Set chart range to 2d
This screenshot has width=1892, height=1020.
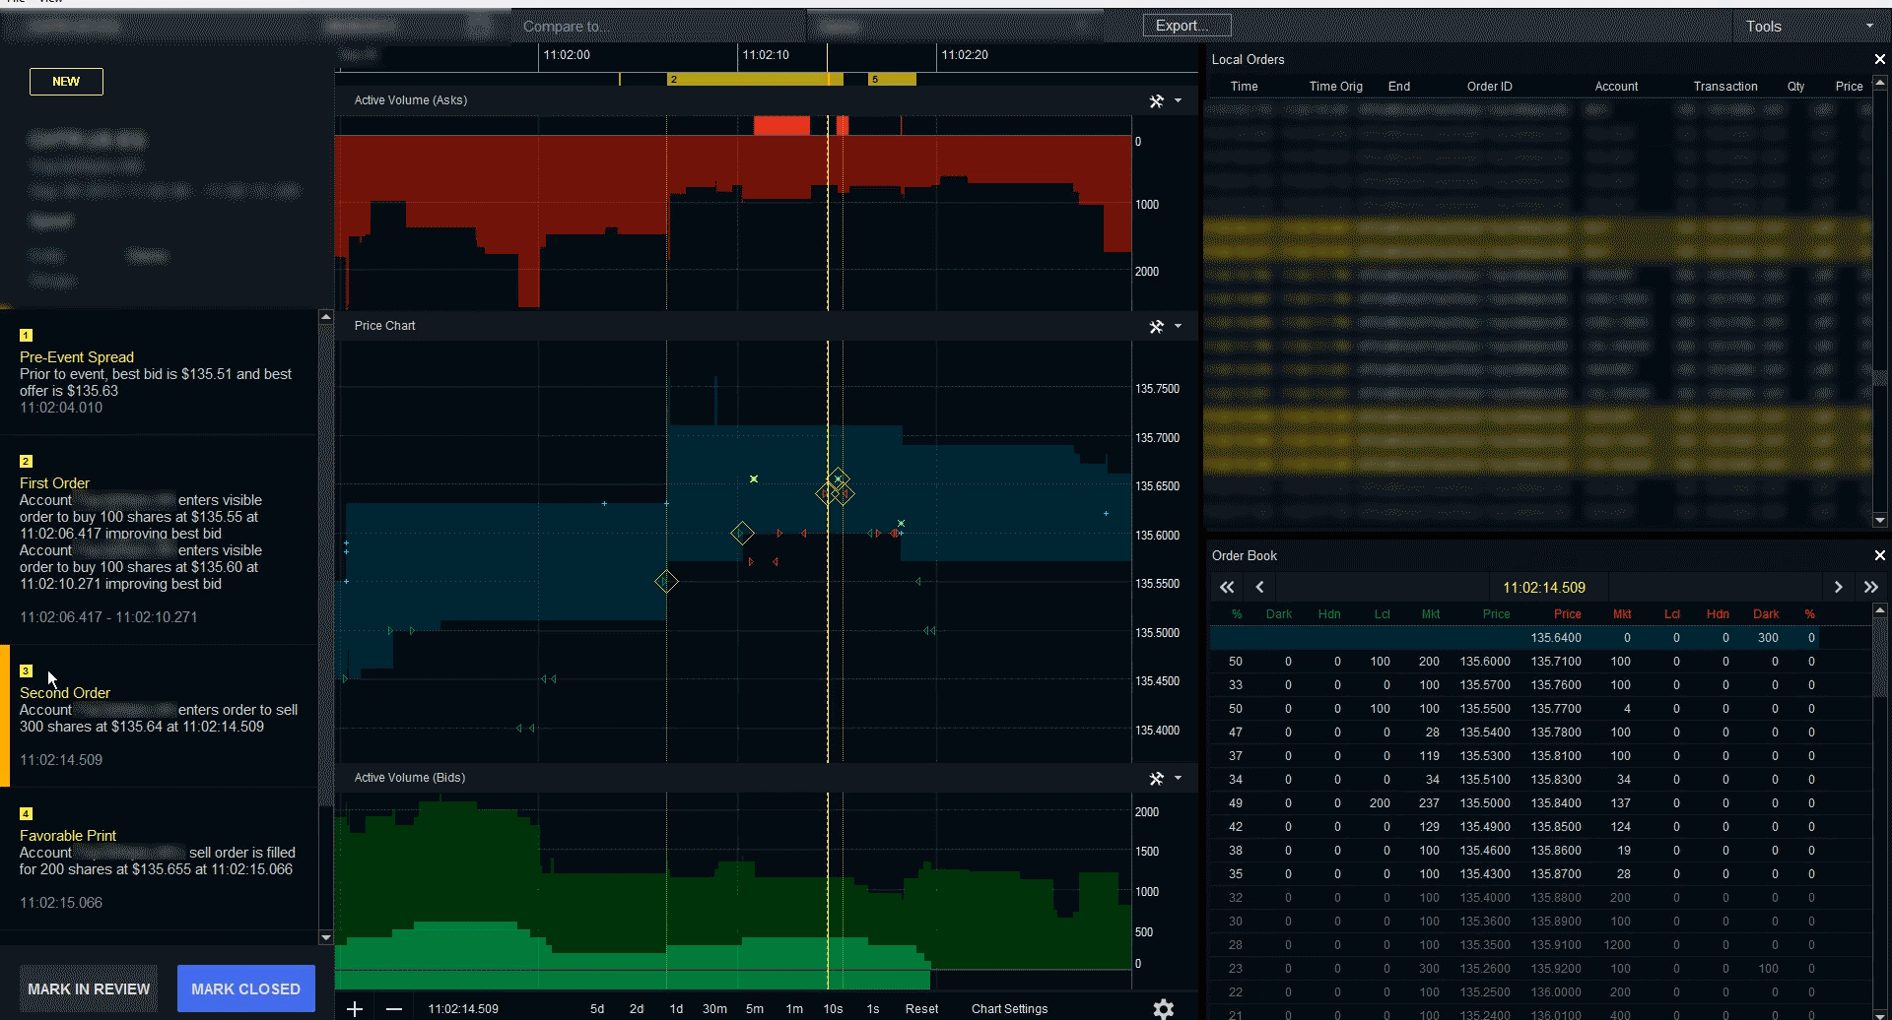coord(637,1008)
